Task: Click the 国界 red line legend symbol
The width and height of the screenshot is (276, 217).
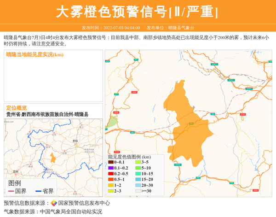Action: click(11, 191)
